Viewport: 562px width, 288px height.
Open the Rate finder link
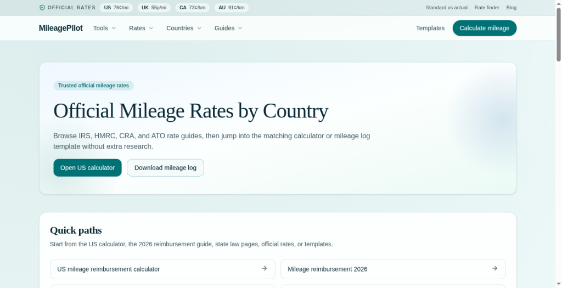[487, 8]
